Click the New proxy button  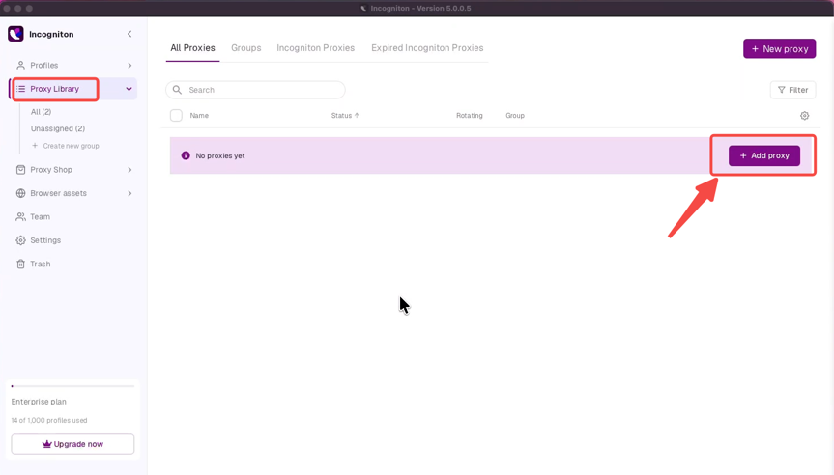click(x=779, y=48)
